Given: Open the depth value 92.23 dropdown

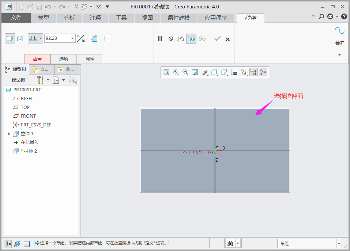Looking at the screenshot, I should pos(72,38).
